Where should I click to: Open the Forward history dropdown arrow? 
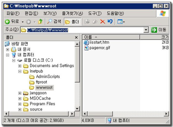coord(34,22)
